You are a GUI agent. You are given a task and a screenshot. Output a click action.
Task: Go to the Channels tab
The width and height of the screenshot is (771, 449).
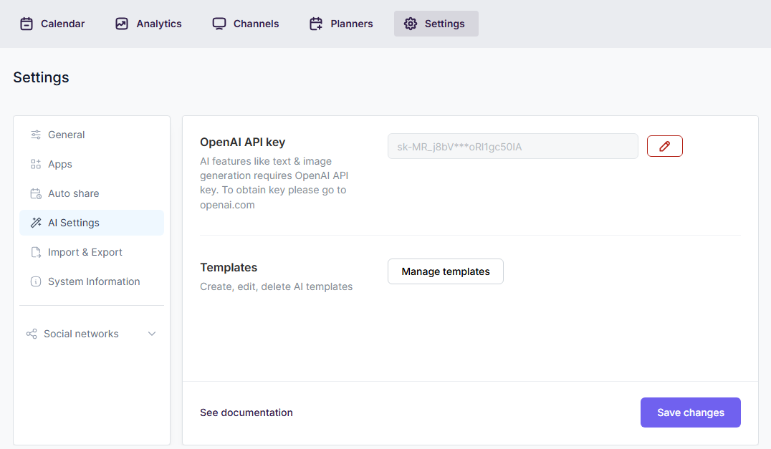pos(246,24)
